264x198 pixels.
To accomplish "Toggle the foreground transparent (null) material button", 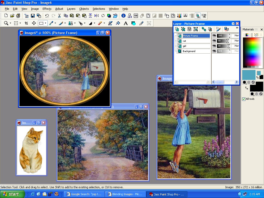I will coord(253,82).
